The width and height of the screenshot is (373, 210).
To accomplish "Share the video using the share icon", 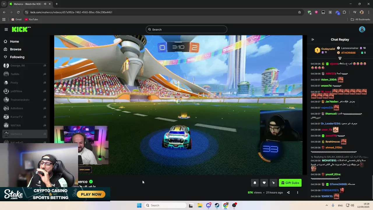I will (x=288, y=192).
